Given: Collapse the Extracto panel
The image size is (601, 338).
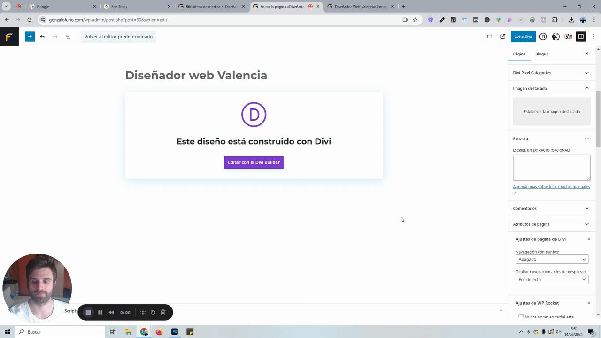Looking at the screenshot, I should pyautogui.click(x=551, y=138).
